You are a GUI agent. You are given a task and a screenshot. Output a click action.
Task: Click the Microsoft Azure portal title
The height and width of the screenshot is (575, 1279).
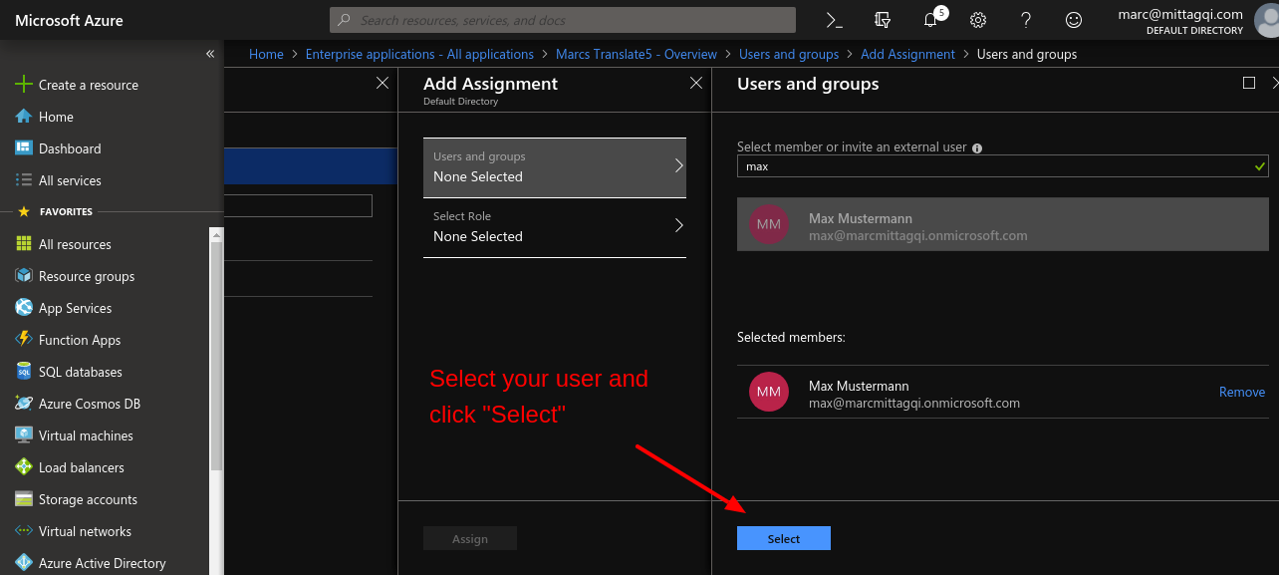(x=69, y=20)
